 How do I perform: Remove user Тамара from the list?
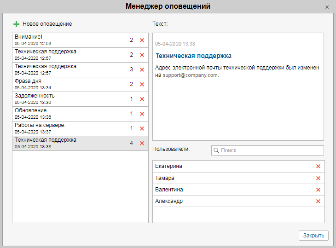click(318, 178)
